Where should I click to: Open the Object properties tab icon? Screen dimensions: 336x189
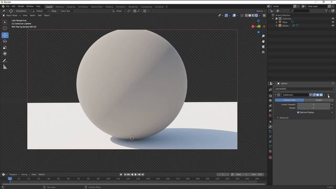270,122
